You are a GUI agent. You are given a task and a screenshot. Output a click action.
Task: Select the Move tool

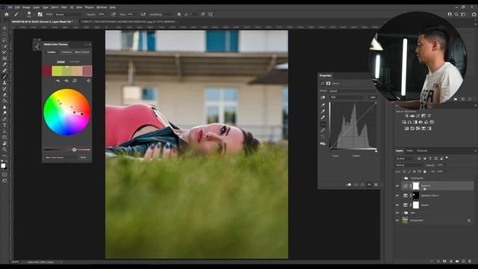coord(4,28)
